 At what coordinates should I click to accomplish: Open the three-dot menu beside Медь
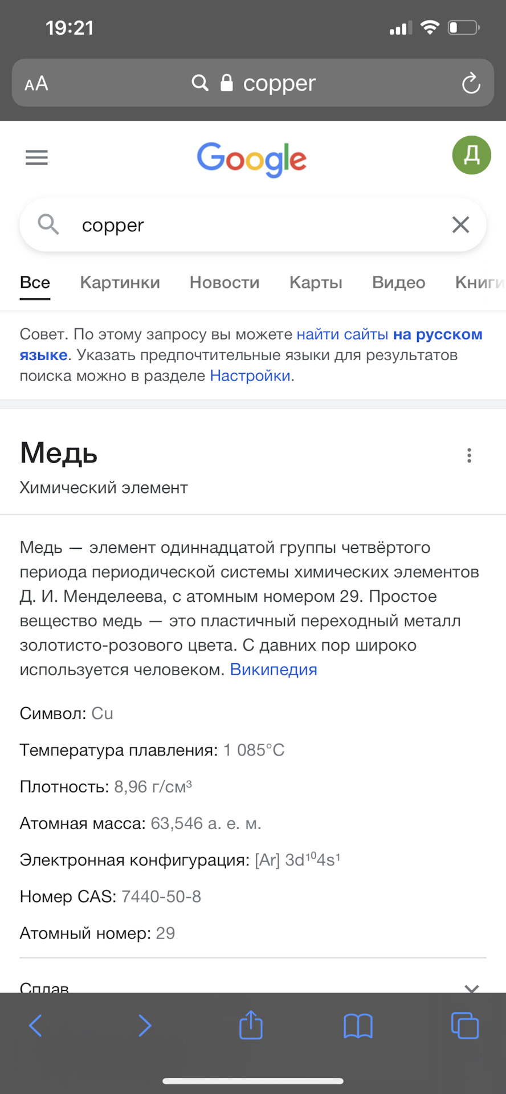469,455
